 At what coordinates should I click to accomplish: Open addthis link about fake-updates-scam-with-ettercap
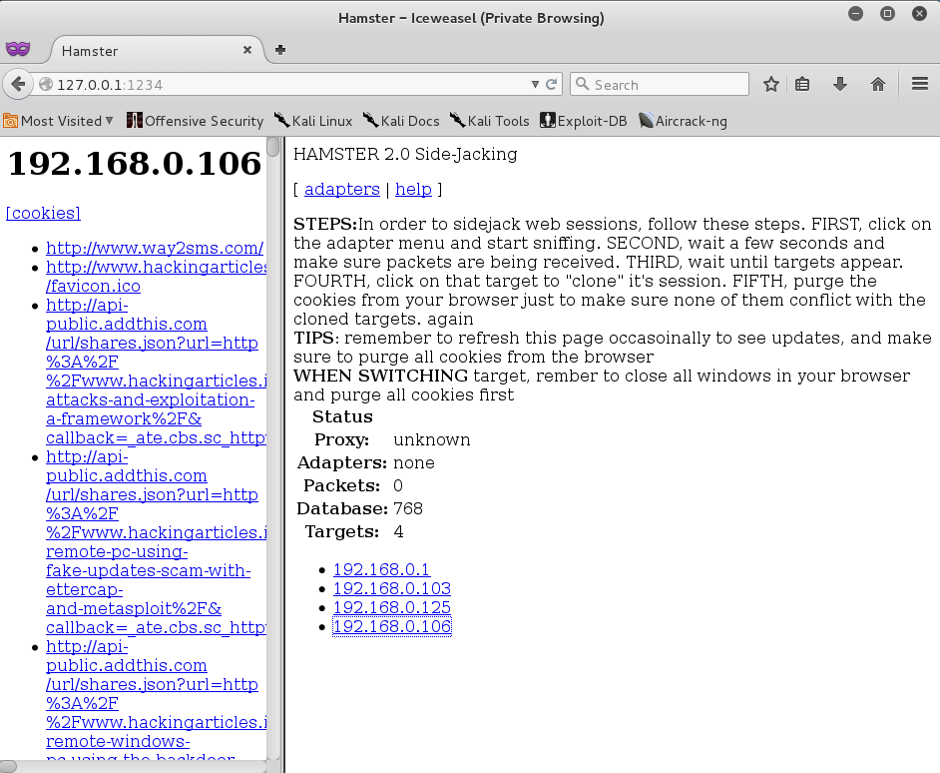pyautogui.click(x=156, y=542)
